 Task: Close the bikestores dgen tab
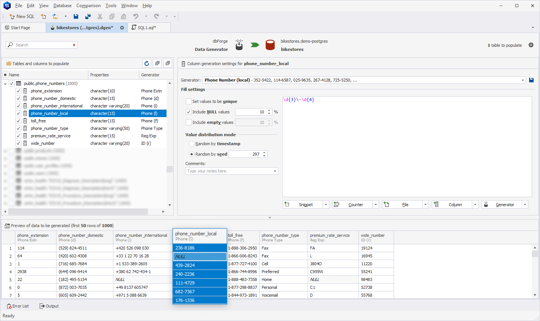tap(122, 28)
